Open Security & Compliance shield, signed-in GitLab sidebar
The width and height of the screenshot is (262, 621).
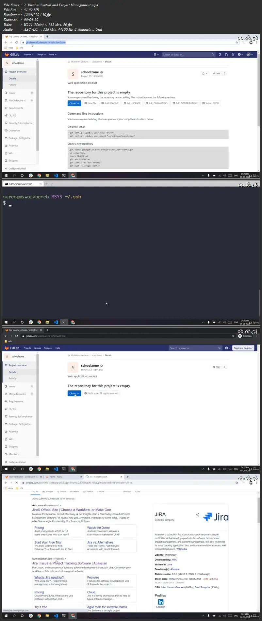[6, 123]
